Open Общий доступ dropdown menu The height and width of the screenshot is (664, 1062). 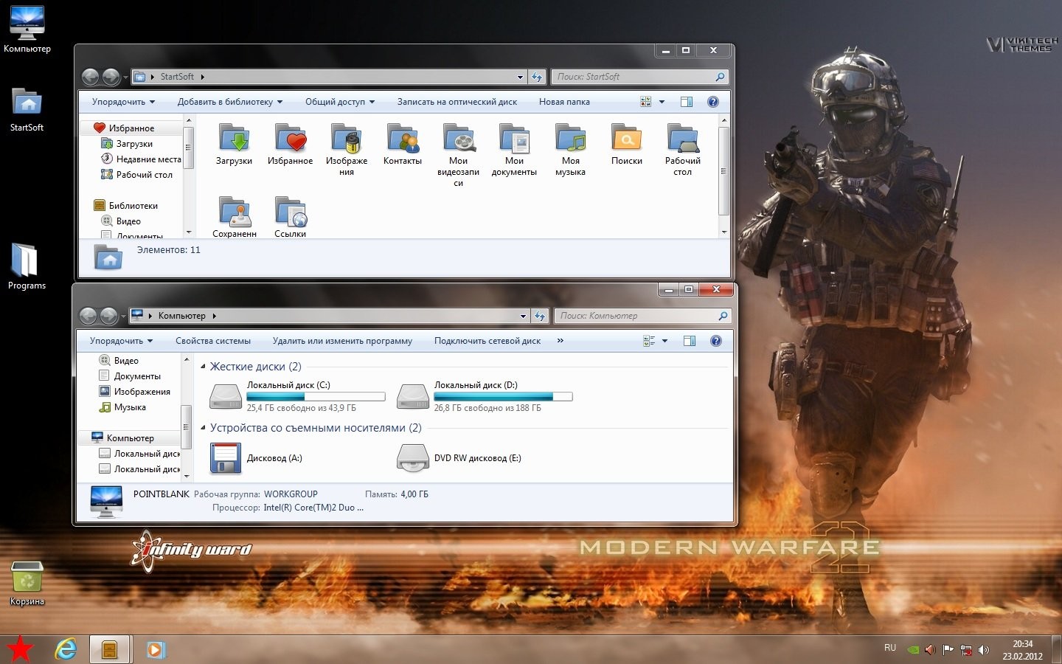tap(340, 102)
